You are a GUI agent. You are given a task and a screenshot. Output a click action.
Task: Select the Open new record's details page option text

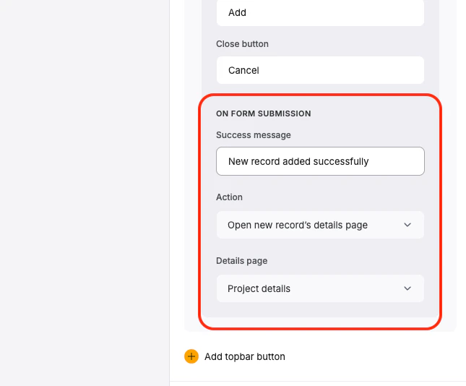pos(298,225)
